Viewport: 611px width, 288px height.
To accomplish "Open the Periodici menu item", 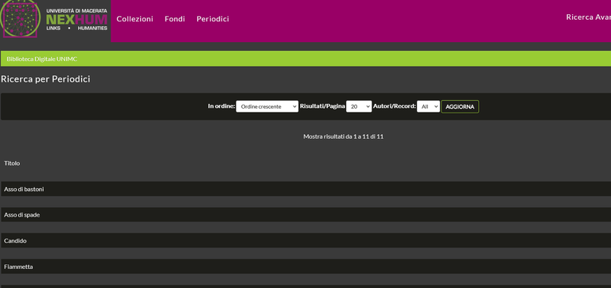I will (x=212, y=19).
